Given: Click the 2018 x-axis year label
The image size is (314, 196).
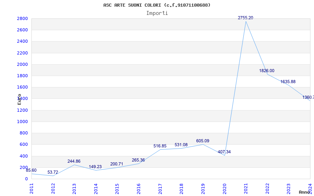Looking at the screenshot, I should point(181,189).
